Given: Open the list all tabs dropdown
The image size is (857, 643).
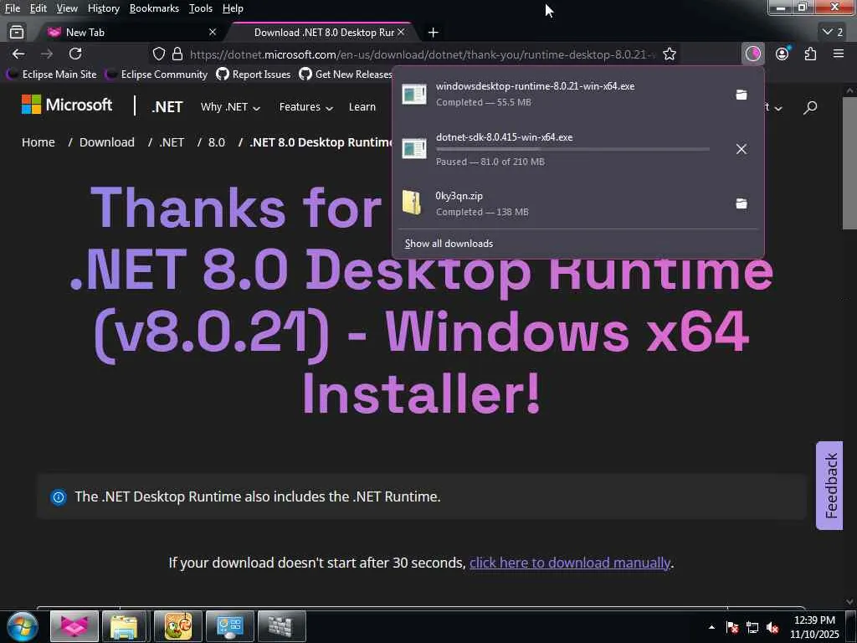Looking at the screenshot, I should (x=833, y=33).
